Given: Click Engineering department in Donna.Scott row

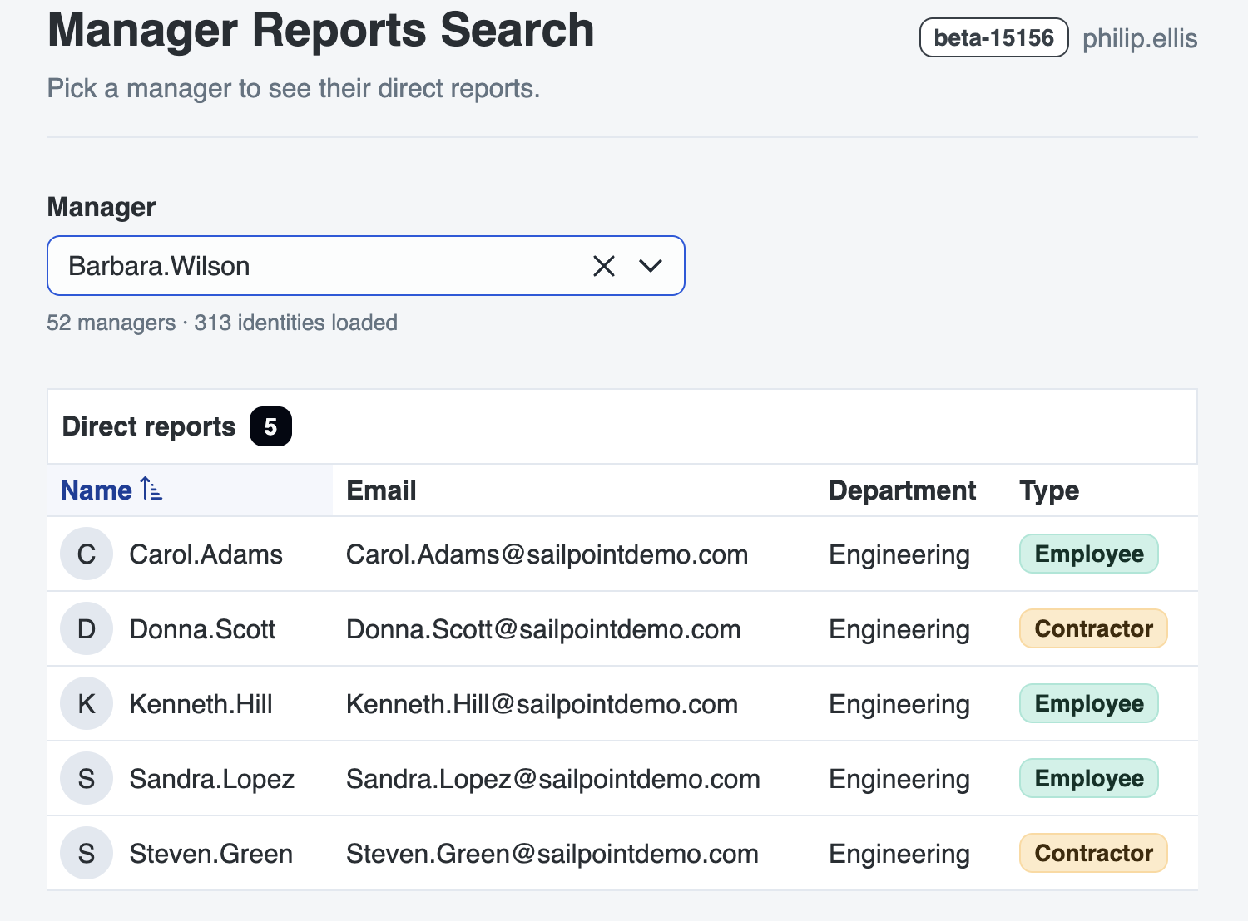Looking at the screenshot, I should (899, 629).
